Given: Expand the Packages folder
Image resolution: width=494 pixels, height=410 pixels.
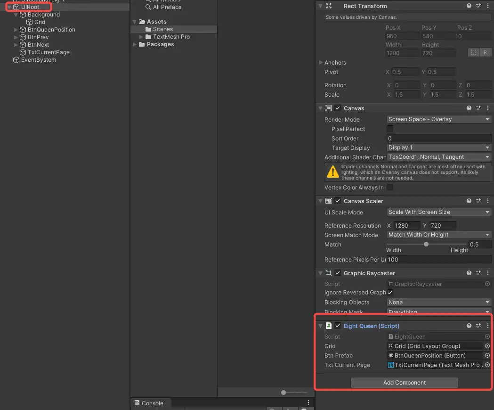Looking at the screenshot, I should 135,44.
